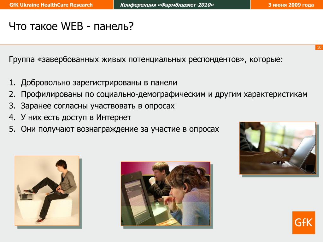Select photo of man sitting with laptop

pyautogui.click(x=47, y=191)
